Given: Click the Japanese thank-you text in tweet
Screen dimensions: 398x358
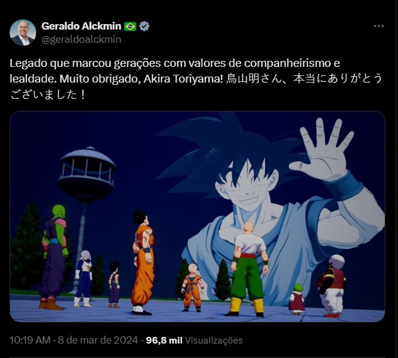Looking at the screenshot, I should coord(196,87).
